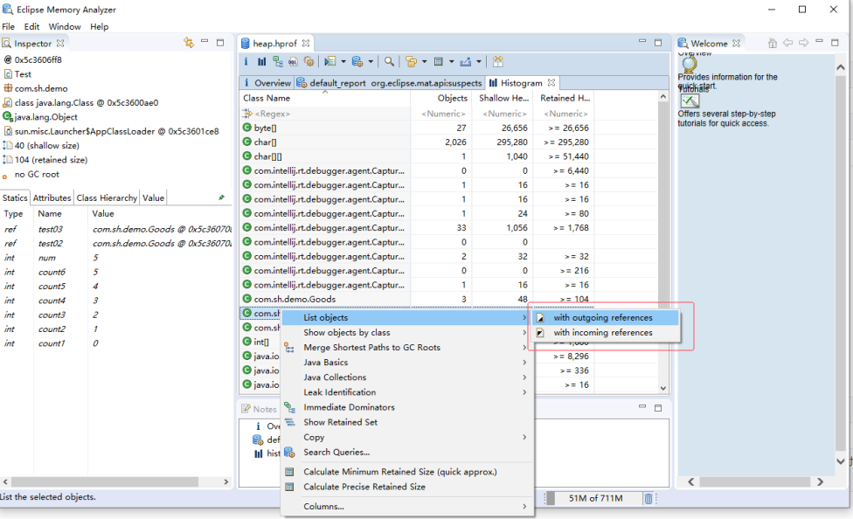Expand the Show objects by class submenu
853x519 pixels.
(x=407, y=332)
